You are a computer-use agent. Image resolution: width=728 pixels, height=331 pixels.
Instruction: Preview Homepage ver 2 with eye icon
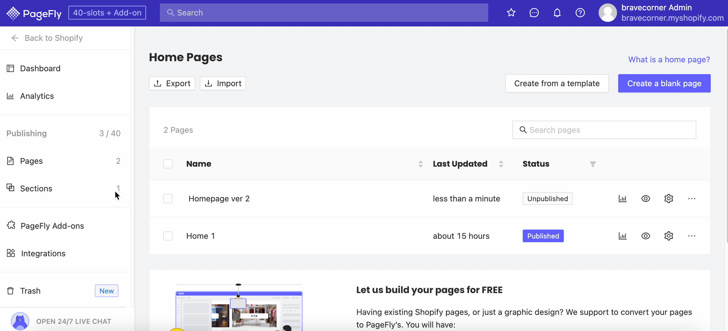(x=646, y=199)
